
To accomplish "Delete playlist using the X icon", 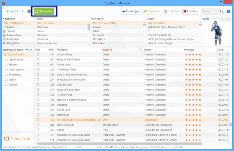I will point(31,49).
